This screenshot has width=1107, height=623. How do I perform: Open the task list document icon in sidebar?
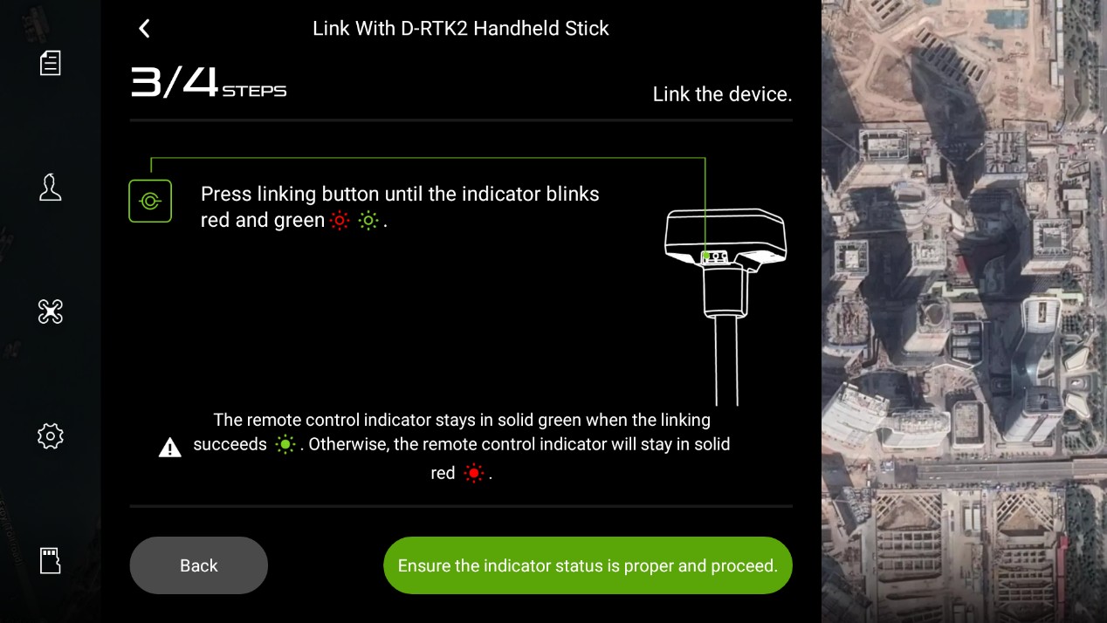point(51,63)
